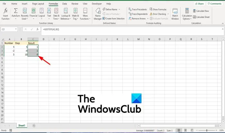Open the More Functions dropdown
Viewport: 225px width, 133px height.
[85, 14]
